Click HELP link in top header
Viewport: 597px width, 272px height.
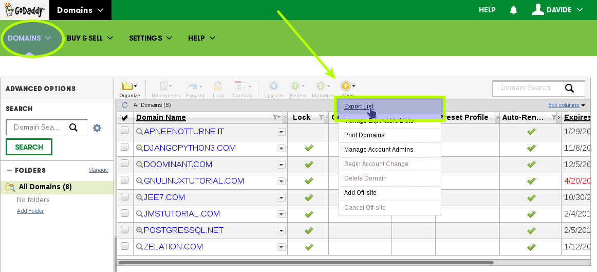(x=487, y=10)
